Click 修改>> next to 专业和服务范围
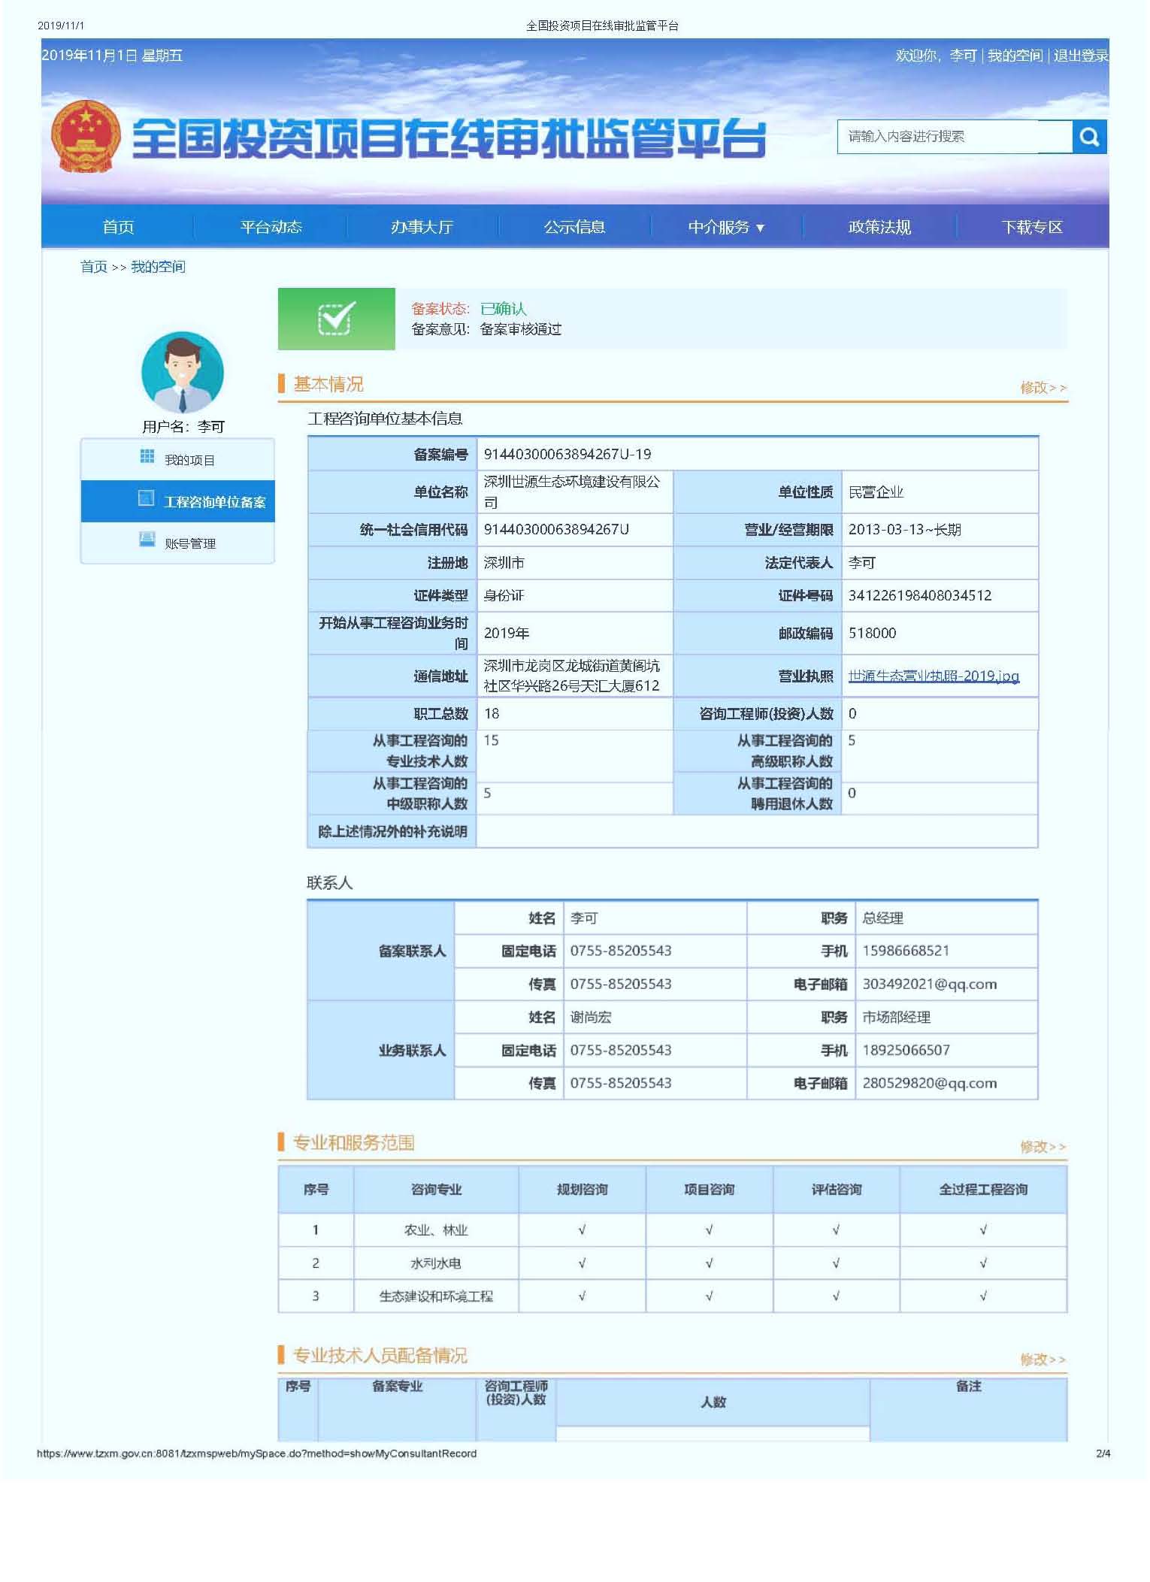 pyautogui.click(x=1043, y=1147)
